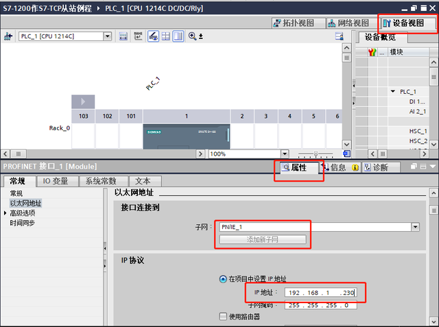The image size is (439, 327).
Task: Select the HSC_2 overview row
Action: point(418,141)
